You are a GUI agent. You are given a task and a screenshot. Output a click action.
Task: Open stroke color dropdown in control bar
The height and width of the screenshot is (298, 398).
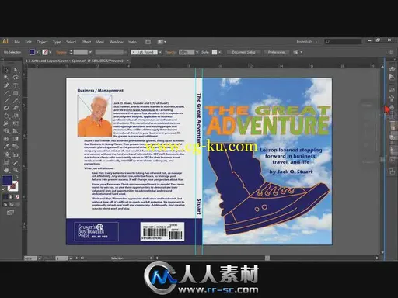pyautogui.click(x=51, y=52)
